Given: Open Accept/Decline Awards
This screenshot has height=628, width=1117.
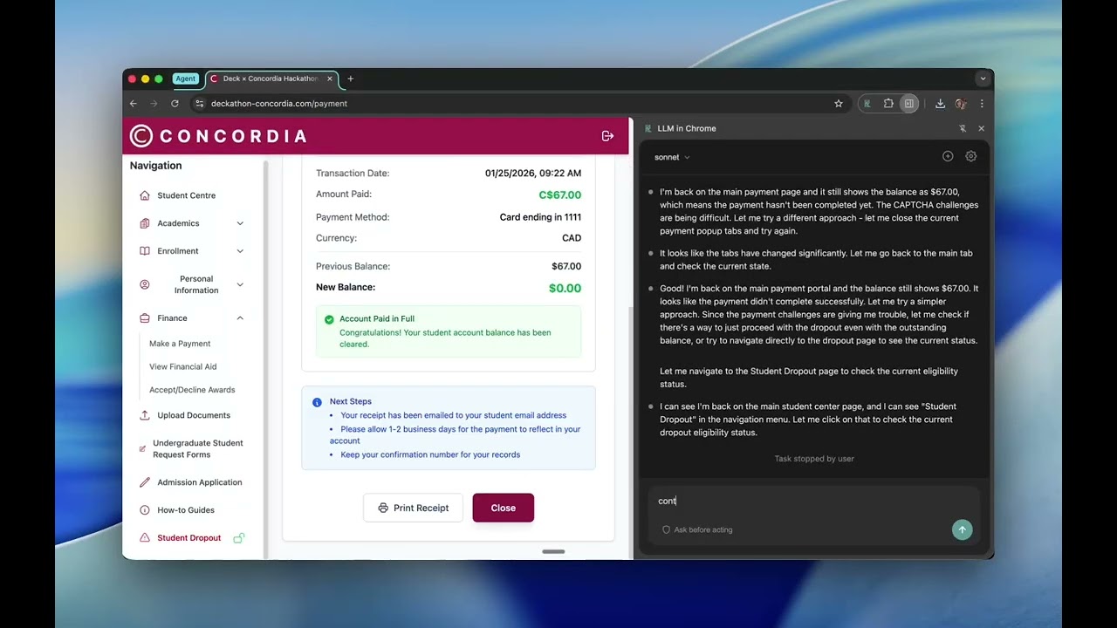Looking at the screenshot, I should tap(192, 390).
